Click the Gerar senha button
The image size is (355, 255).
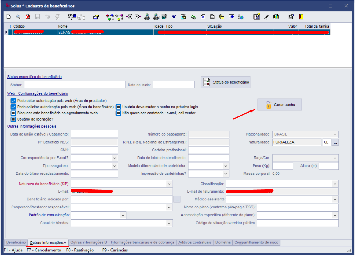(279, 105)
